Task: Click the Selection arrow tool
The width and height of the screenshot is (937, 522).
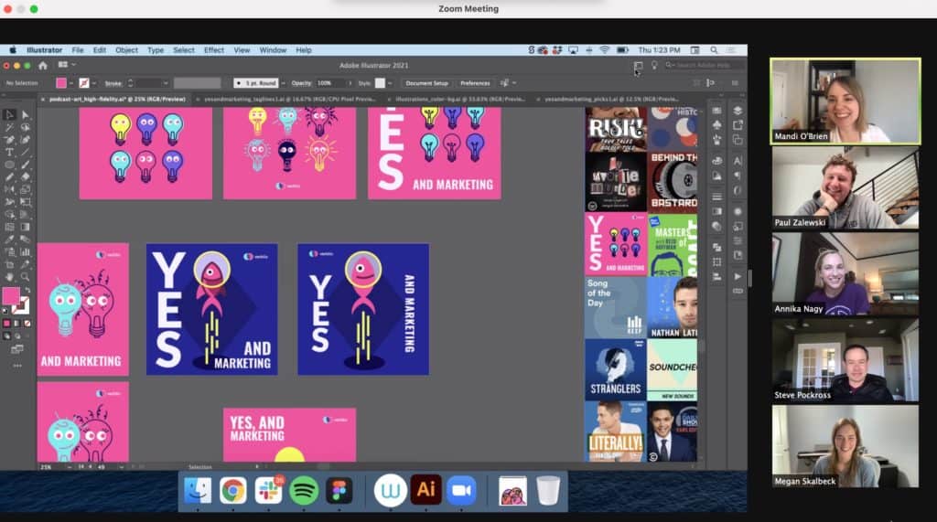Action: 9,114
